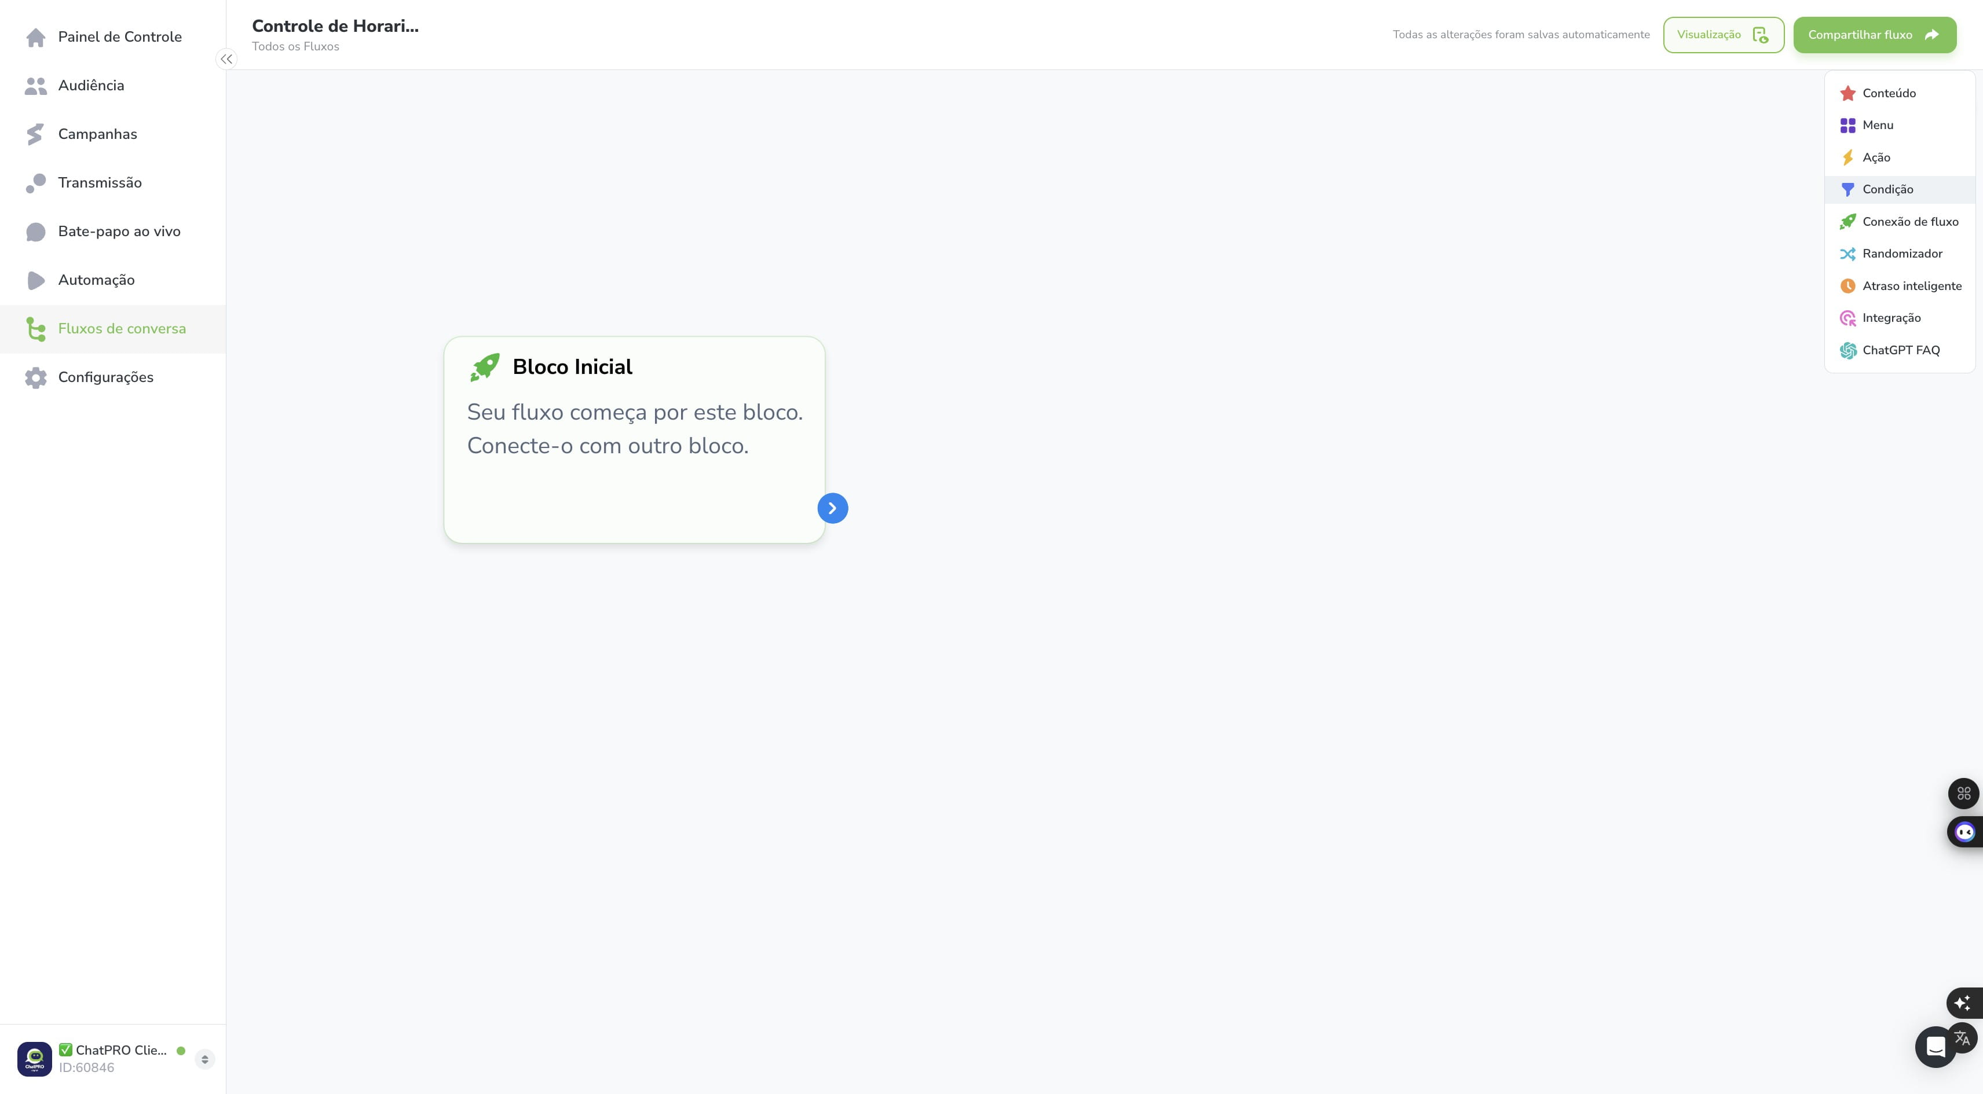The width and height of the screenshot is (1983, 1094).
Task: Open the Campanhas section
Action: pyautogui.click(x=112, y=134)
